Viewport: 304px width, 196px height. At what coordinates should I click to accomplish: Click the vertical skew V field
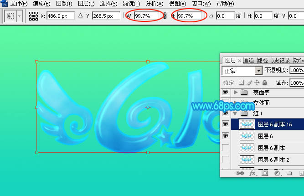[x=296, y=16]
